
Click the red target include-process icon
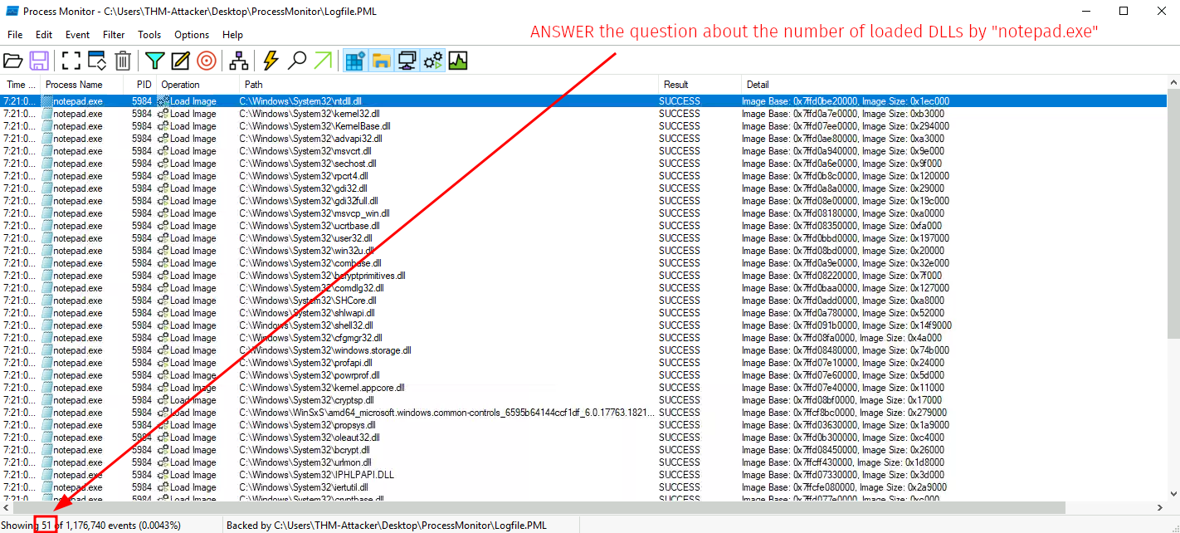click(206, 61)
